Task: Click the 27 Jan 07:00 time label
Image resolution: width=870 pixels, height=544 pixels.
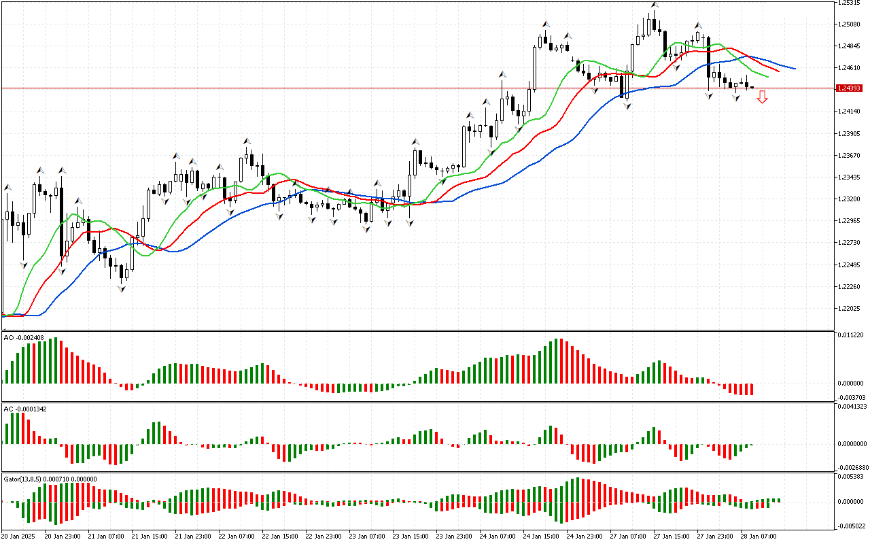Action: coord(628,536)
